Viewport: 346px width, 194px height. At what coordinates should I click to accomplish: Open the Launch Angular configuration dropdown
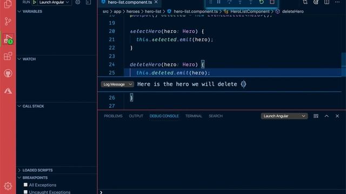tap(54, 2)
